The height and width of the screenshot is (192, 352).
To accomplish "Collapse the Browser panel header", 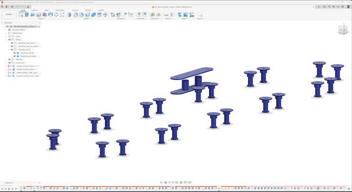I will 2,23.
